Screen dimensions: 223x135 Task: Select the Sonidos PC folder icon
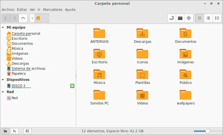click(99, 95)
